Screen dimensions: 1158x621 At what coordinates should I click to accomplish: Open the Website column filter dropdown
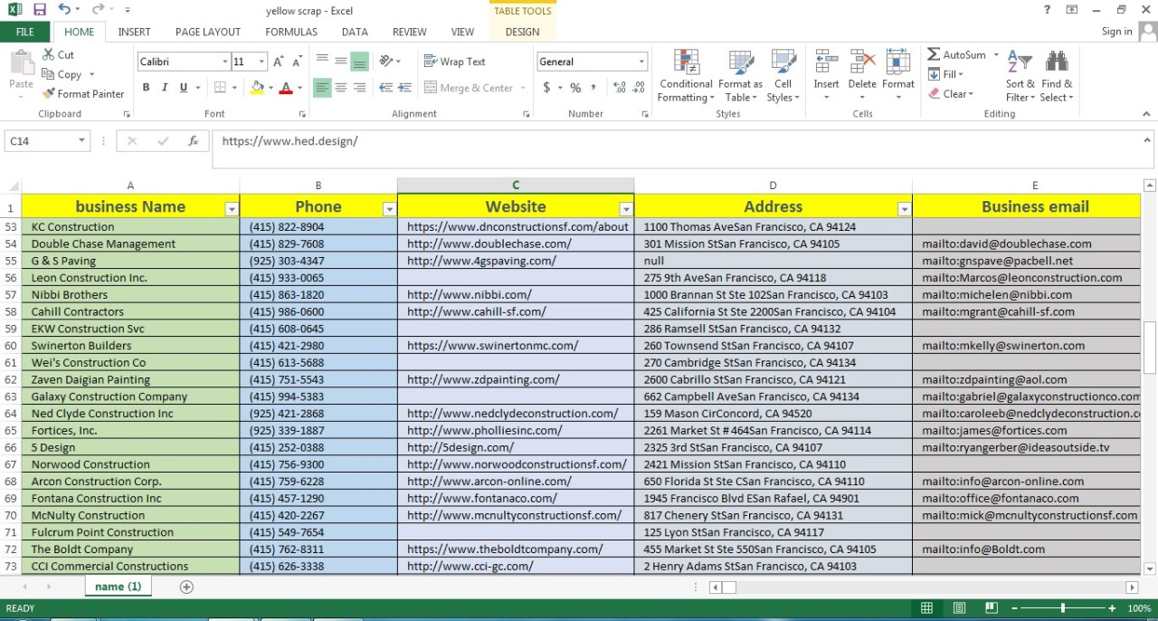[x=625, y=209]
